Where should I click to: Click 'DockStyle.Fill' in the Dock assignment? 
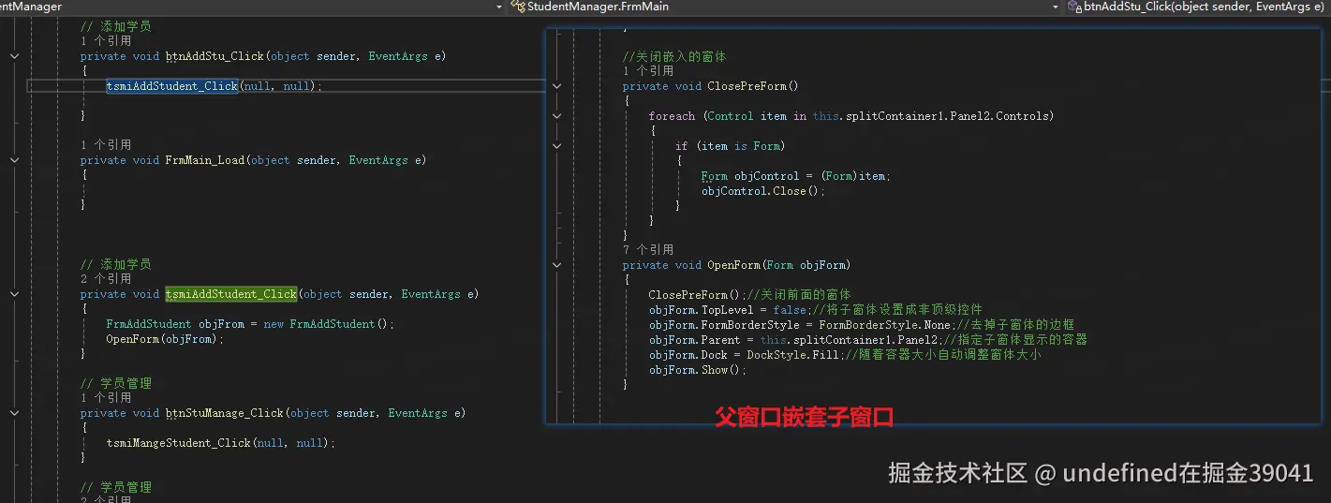(792, 355)
